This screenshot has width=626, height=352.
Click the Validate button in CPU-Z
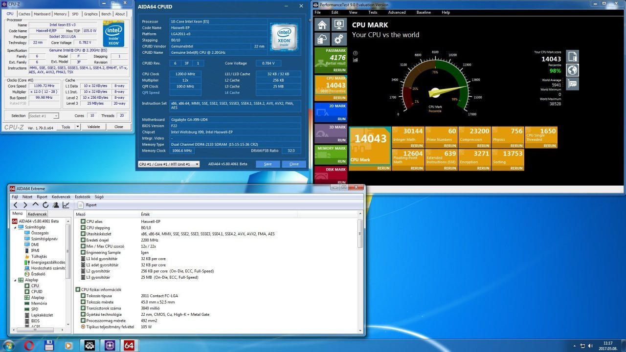coord(93,127)
